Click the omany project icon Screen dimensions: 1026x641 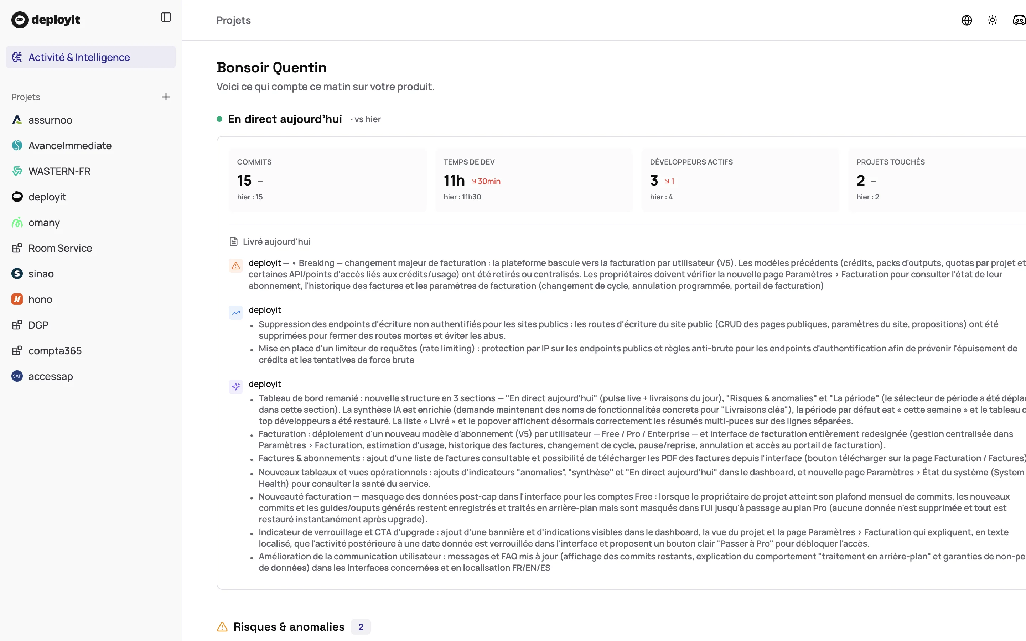click(17, 223)
